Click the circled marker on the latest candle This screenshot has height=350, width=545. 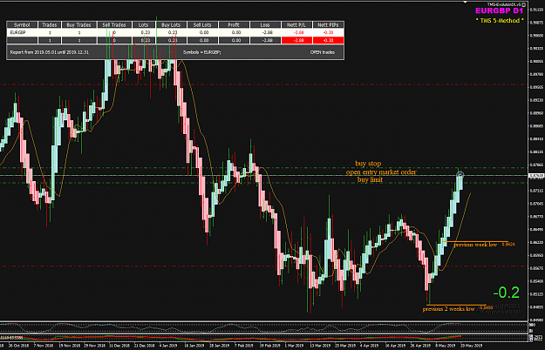[460, 176]
